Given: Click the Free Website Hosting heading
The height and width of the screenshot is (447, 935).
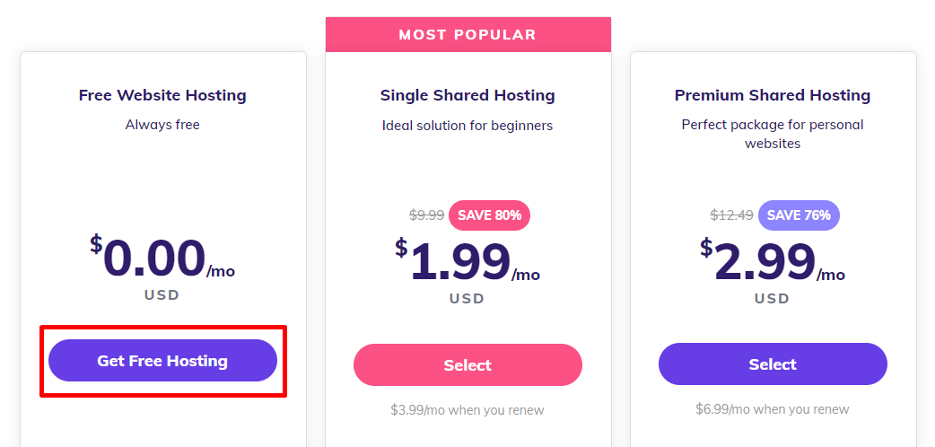Looking at the screenshot, I should coord(162,95).
